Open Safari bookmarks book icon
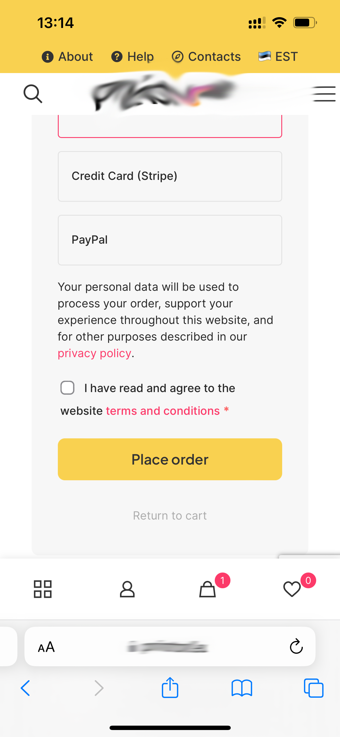The image size is (340, 737). pos(242,688)
